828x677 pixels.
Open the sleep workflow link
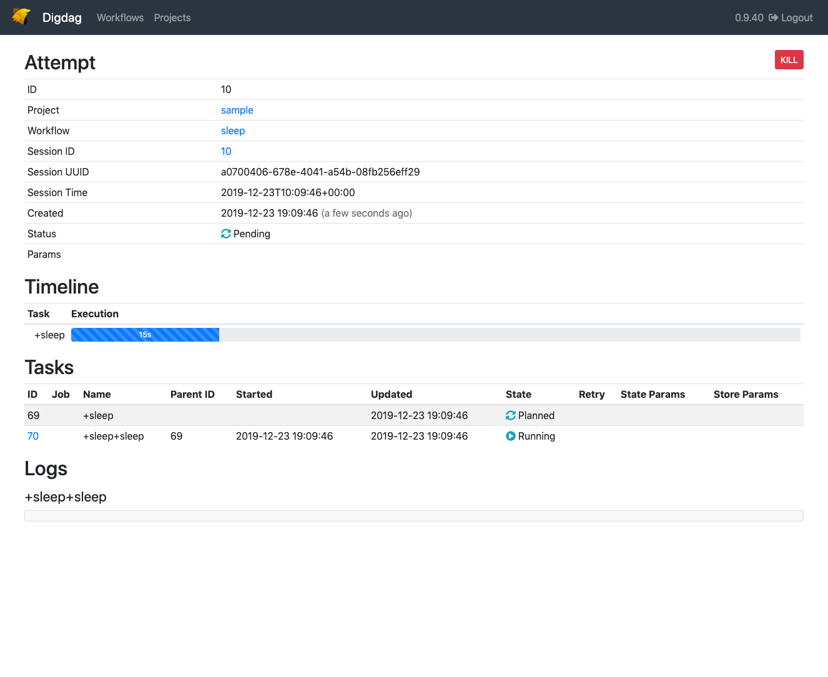point(232,131)
